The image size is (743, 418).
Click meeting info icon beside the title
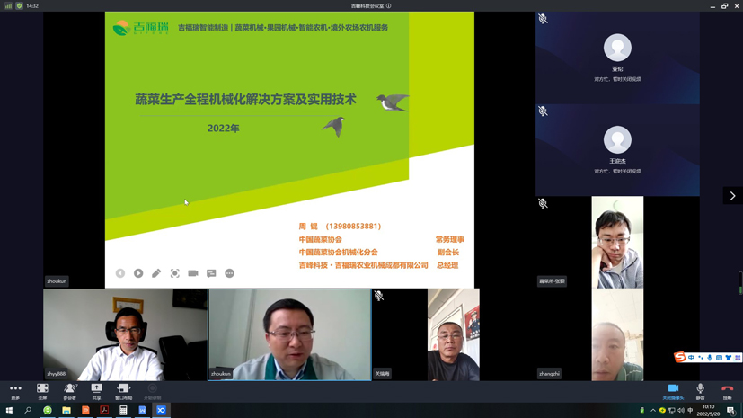pos(389,6)
